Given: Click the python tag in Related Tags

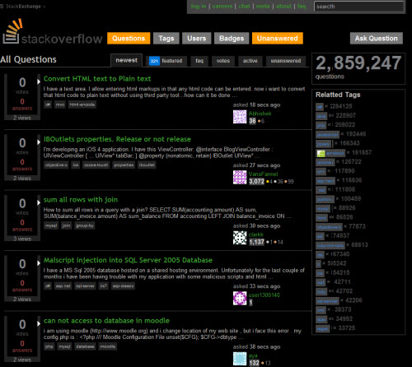Looking at the screenshot, I should click(325, 199).
